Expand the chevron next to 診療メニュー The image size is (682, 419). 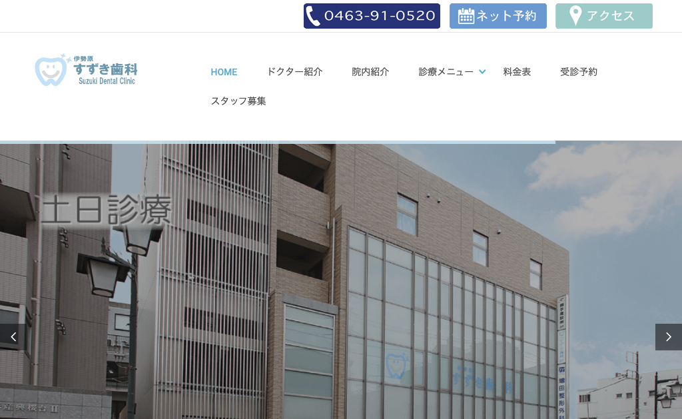[482, 72]
